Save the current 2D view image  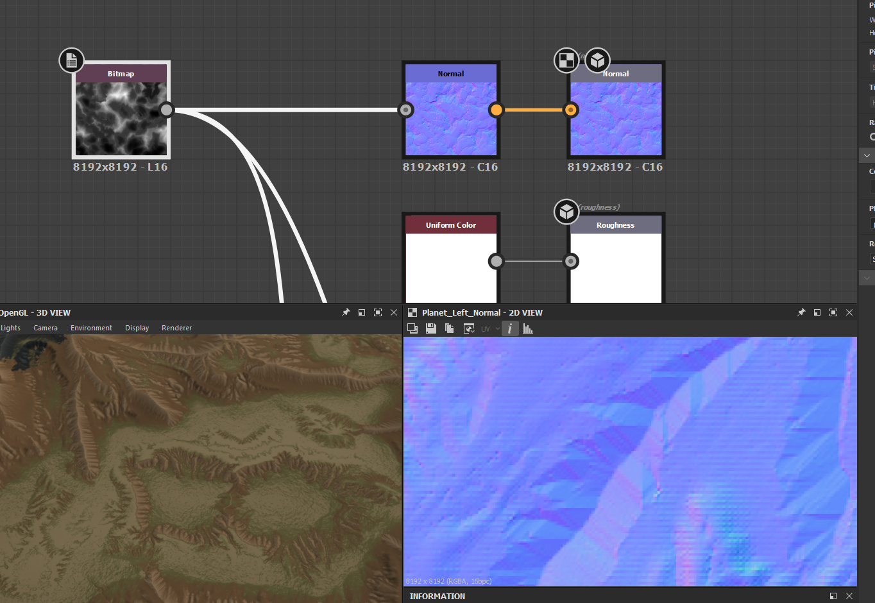click(430, 328)
